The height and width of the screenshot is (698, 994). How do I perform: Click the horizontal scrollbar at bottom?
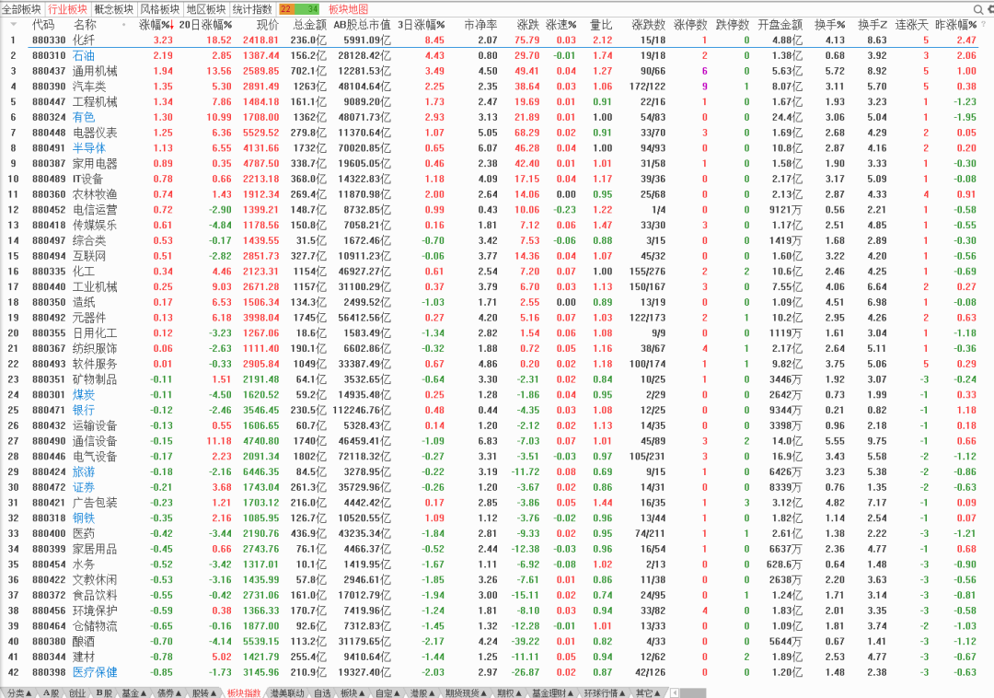pyautogui.click(x=693, y=692)
